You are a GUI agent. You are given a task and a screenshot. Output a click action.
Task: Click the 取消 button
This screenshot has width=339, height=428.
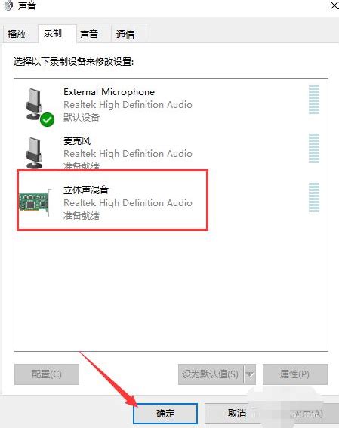click(237, 414)
